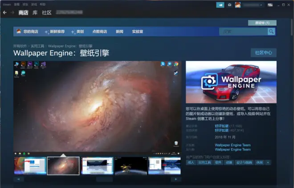Screen dimensions: 294x188
Task: Switch to the 商店 tab
Action: [23, 12]
